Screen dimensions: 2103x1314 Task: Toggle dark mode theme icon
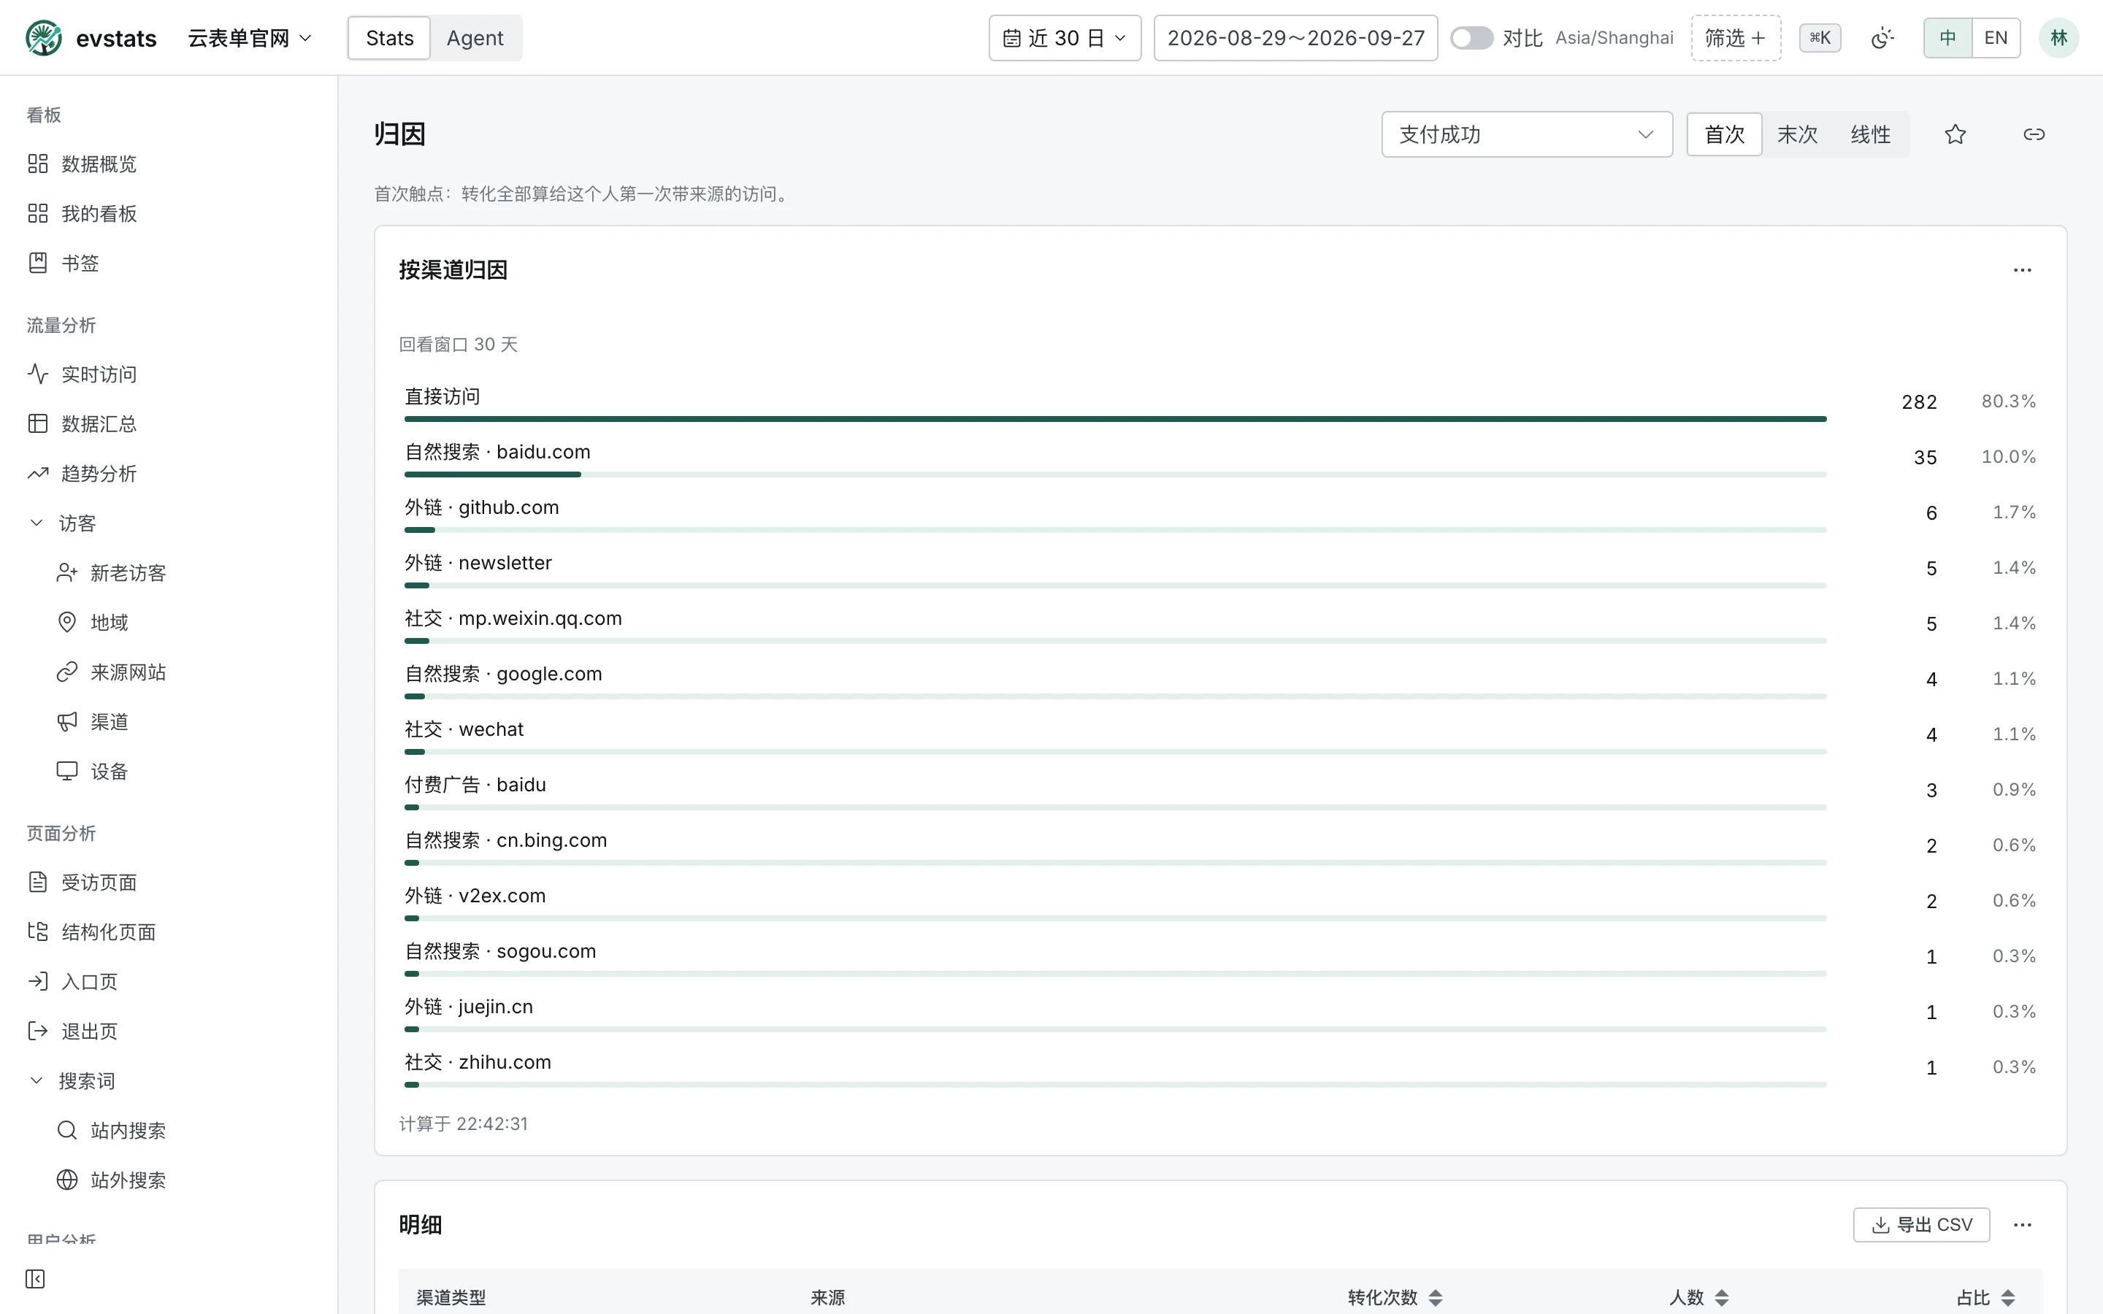pyautogui.click(x=1882, y=38)
